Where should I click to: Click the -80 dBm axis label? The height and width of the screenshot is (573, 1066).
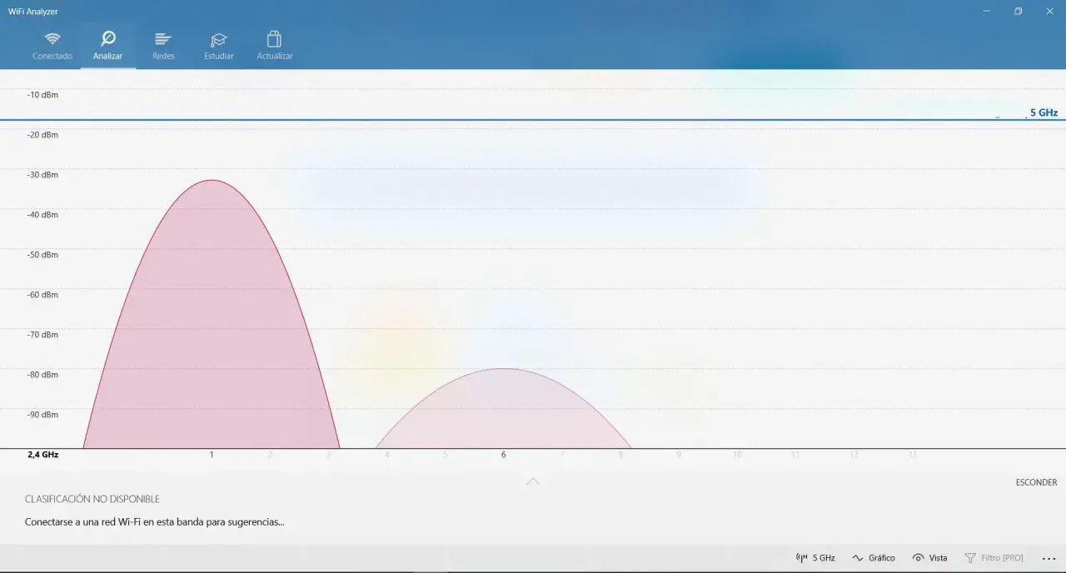point(42,375)
